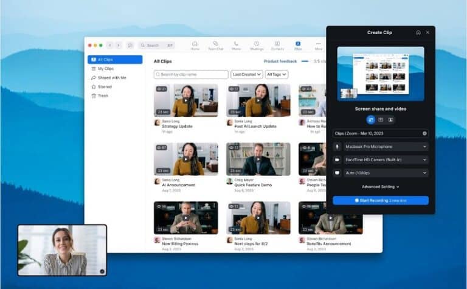Click the People Te... clip thumbnail
The width and height of the screenshot is (467, 289).
coord(313,159)
